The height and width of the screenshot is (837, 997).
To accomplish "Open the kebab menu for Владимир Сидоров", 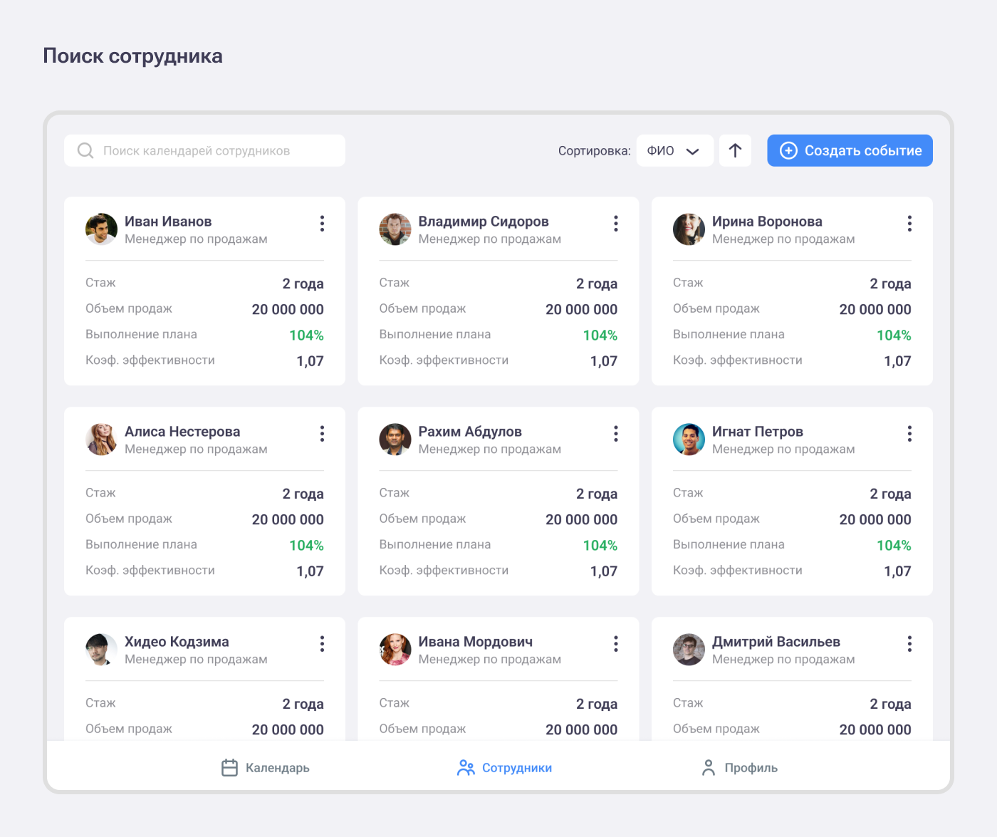I will pos(616,224).
